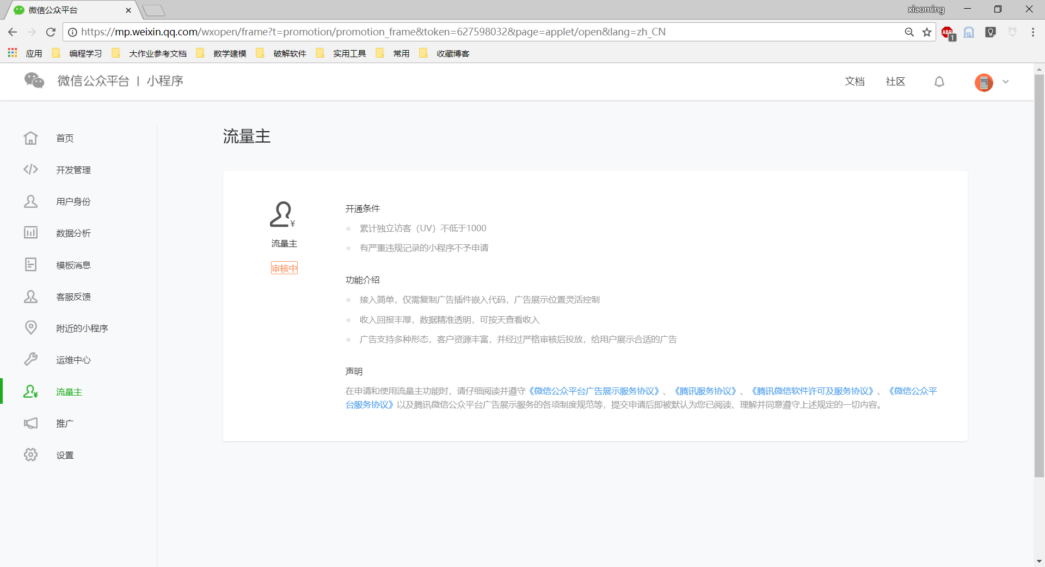Open the 常用 bookmark folder
The height and width of the screenshot is (567, 1045).
pos(392,53)
